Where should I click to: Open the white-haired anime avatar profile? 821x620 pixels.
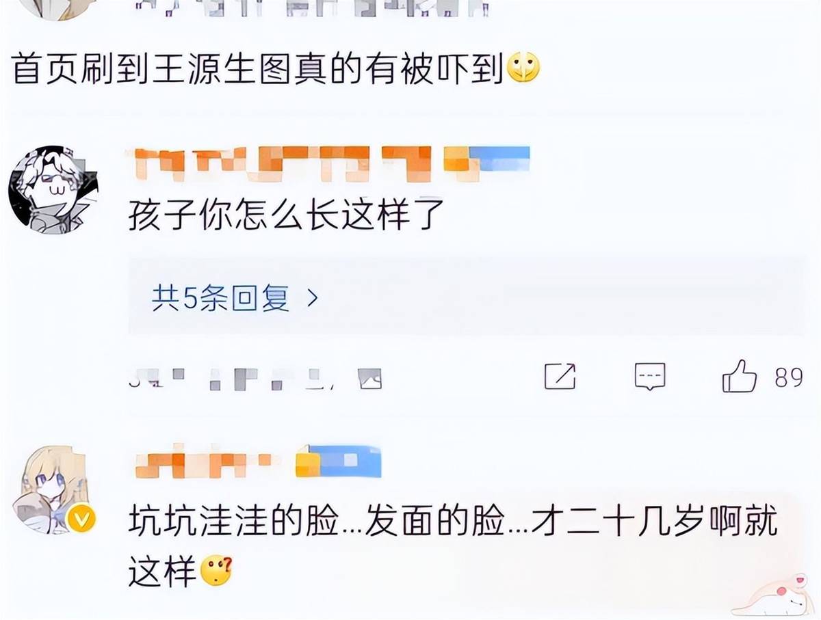coord(53,190)
